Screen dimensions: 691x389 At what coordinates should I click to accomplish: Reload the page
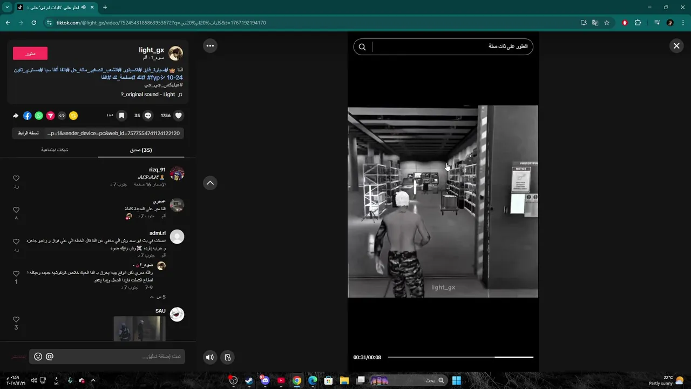(x=34, y=23)
